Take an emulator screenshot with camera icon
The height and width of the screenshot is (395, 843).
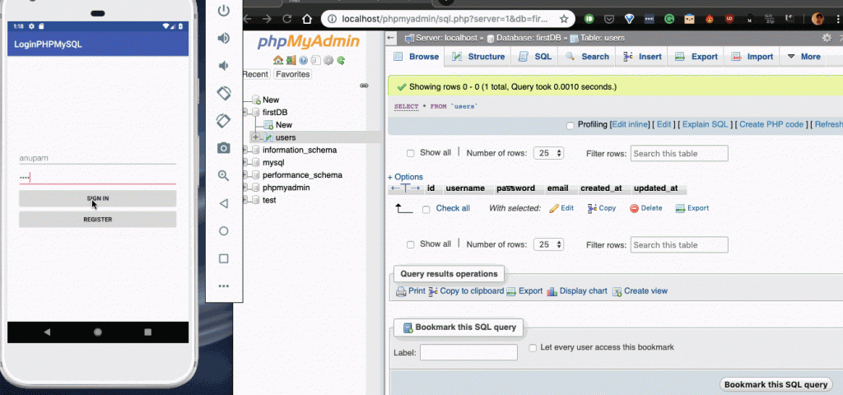(224, 148)
